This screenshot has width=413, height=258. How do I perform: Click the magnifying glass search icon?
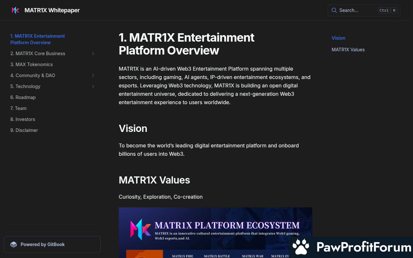coord(334,10)
